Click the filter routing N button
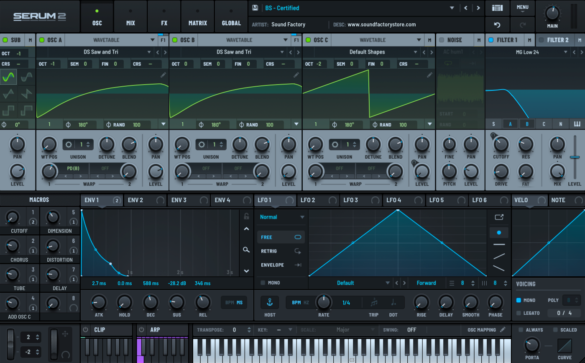Viewport: 585px width, 363px height. [560, 124]
